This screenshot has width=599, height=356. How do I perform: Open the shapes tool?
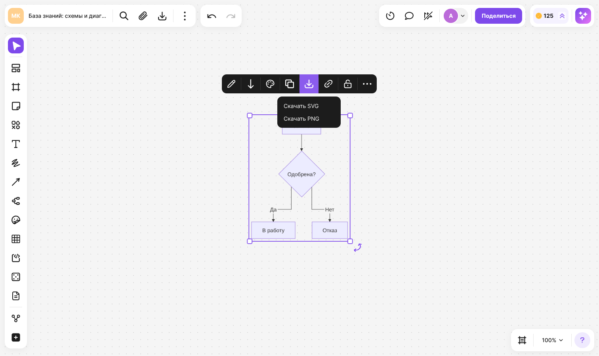(16, 125)
